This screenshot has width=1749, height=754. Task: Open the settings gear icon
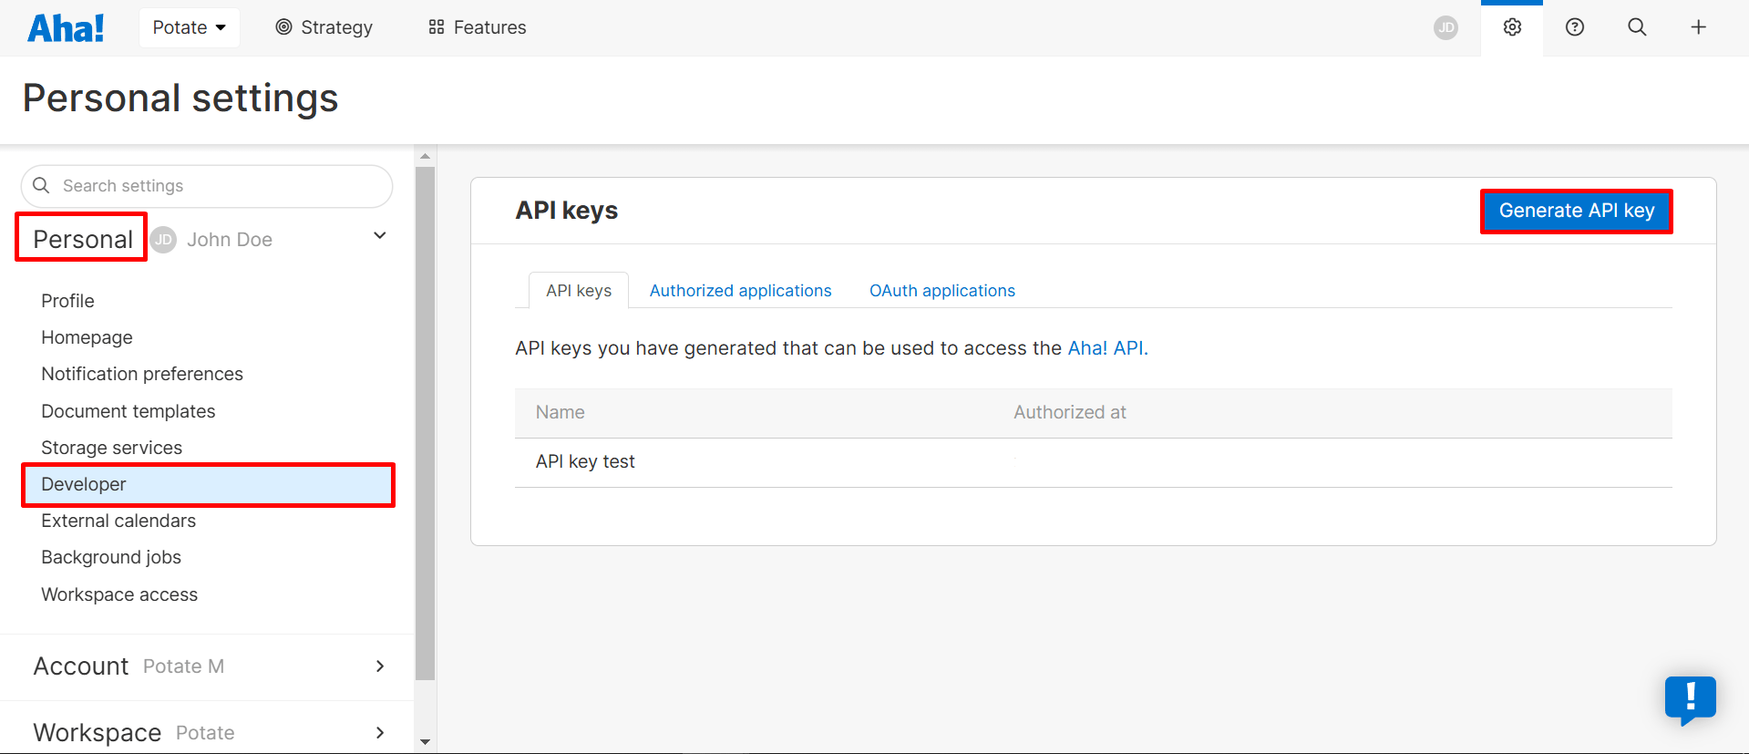click(x=1512, y=27)
